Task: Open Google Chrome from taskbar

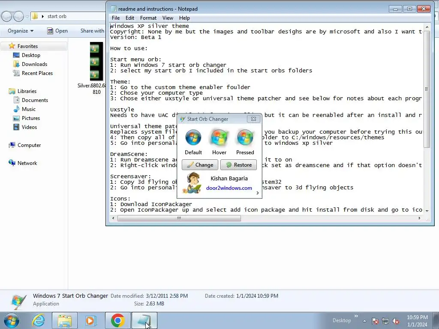Action: (x=118, y=320)
